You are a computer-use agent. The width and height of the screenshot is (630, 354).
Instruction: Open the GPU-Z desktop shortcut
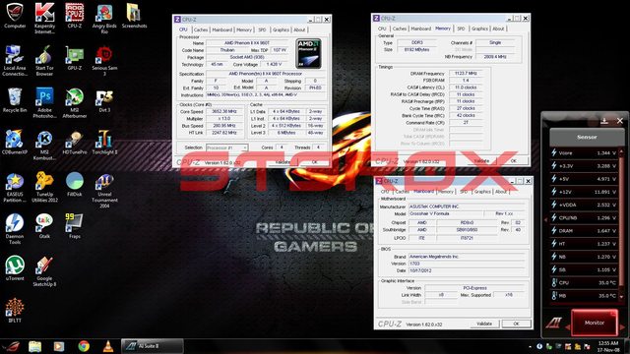click(x=75, y=58)
